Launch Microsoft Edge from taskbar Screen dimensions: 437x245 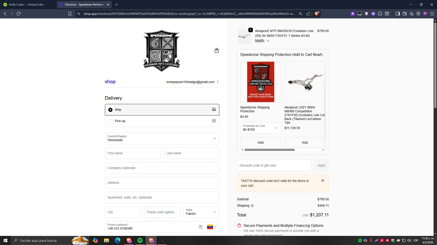point(118,240)
